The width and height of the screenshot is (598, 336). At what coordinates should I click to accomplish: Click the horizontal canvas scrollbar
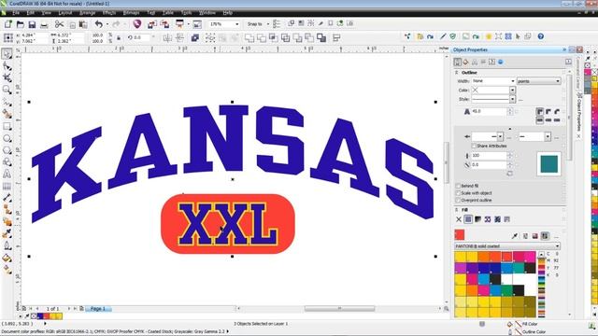coord(339,309)
